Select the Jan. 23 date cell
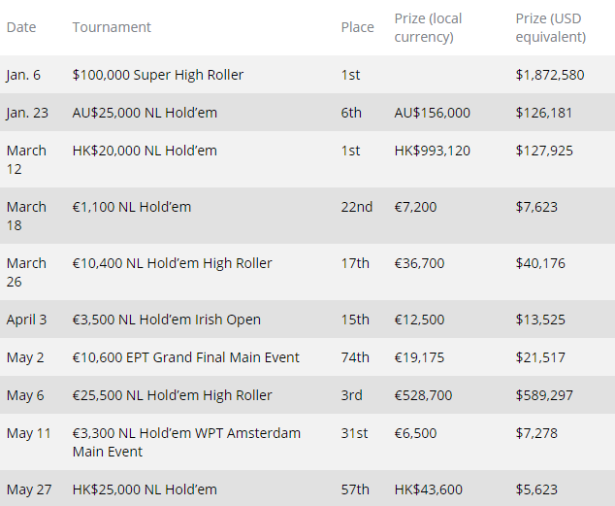This screenshot has width=615, height=506. coord(27,113)
